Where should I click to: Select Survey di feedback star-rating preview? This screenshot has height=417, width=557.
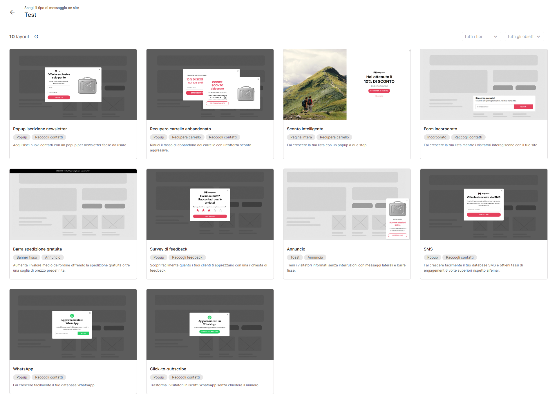[210, 204]
